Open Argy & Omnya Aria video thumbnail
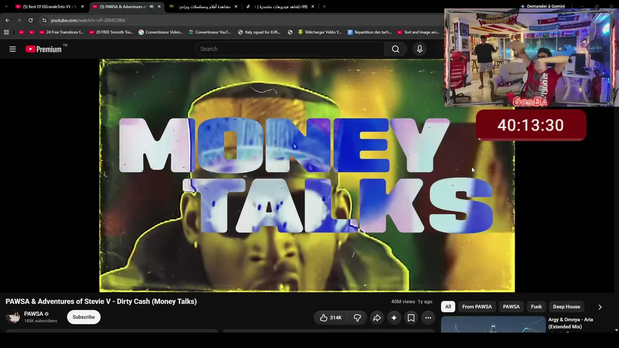The image size is (619, 348). pos(493,325)
